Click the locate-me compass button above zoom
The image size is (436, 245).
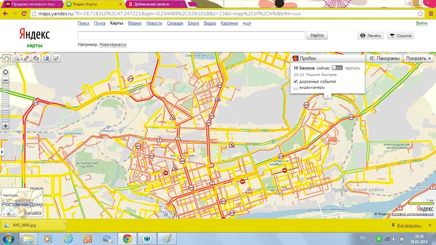click(x=5, y=72)
